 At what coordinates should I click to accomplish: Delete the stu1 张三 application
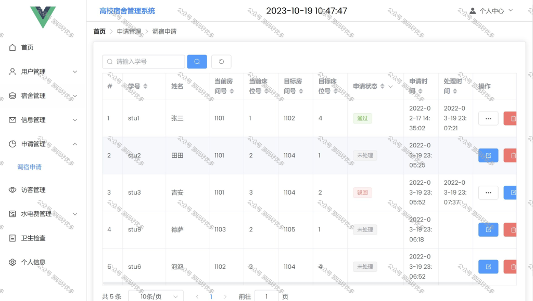point(510,119)
